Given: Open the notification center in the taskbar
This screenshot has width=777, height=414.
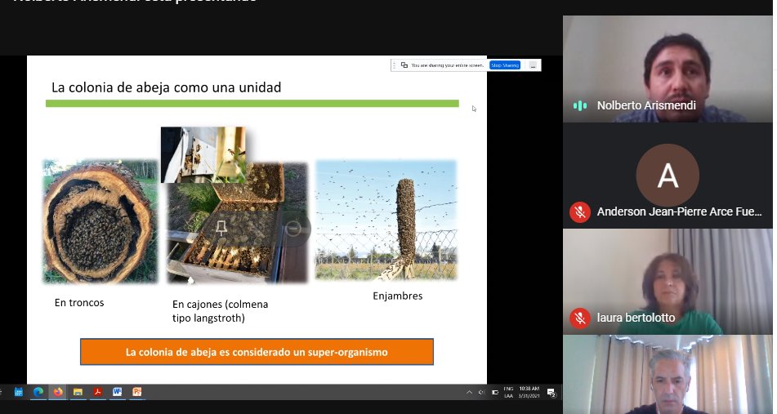Looking at the screenshot, I should [x=551, y=392].
